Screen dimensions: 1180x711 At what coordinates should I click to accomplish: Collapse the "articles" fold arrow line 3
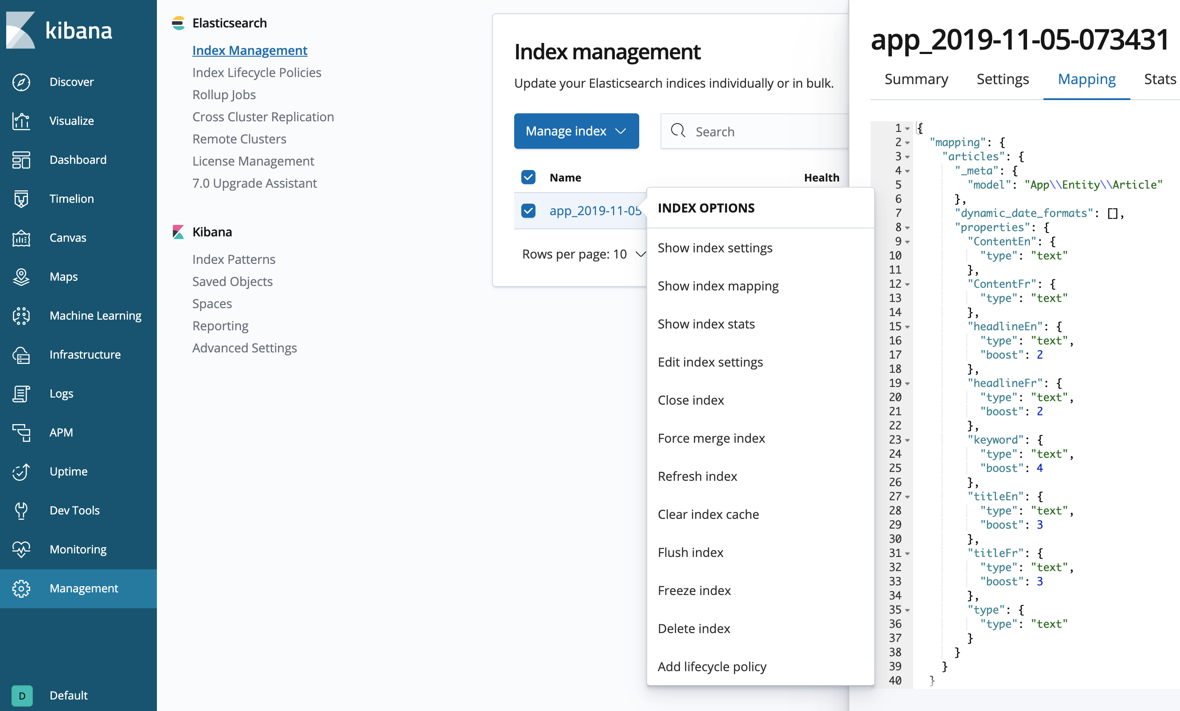tap(907, 157)
